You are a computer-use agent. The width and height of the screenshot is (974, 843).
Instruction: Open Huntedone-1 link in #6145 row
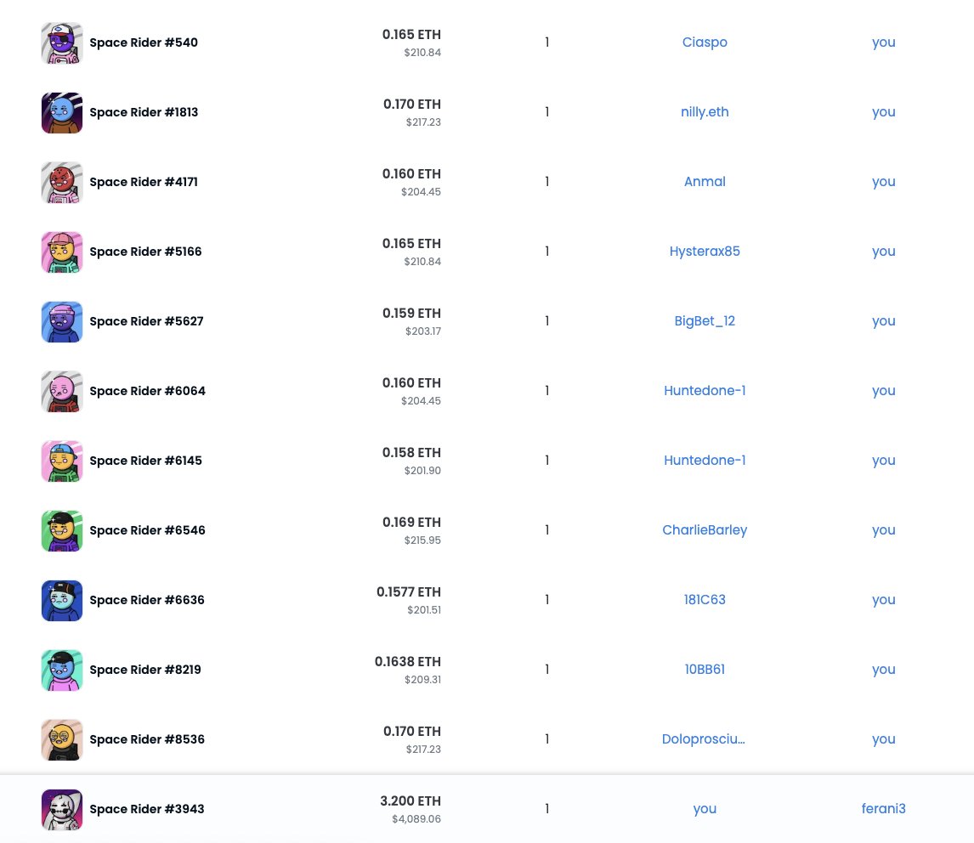coord(705,460)
